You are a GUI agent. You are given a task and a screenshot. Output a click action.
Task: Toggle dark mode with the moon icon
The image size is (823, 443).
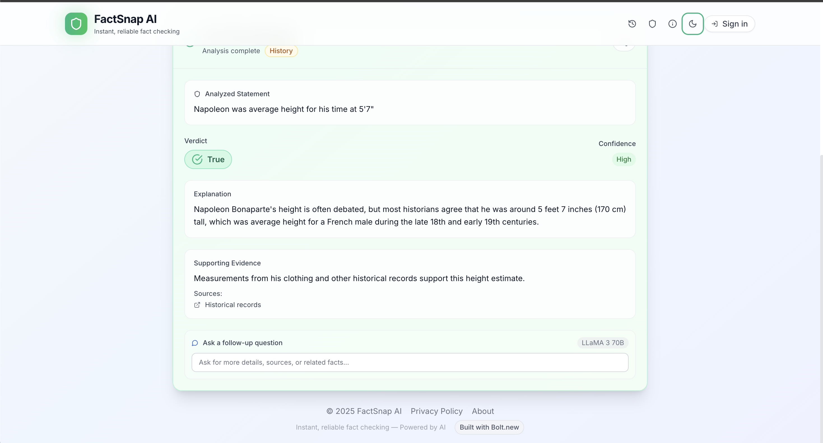692,24
